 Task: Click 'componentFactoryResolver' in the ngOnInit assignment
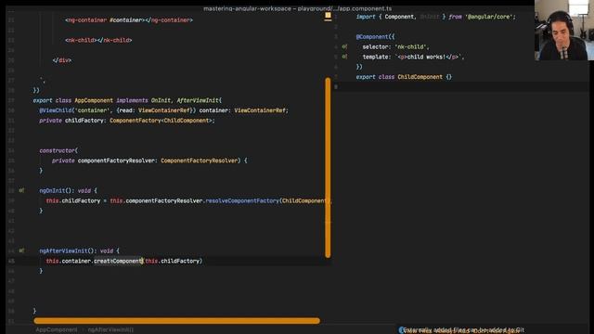[x=164, y=200]
